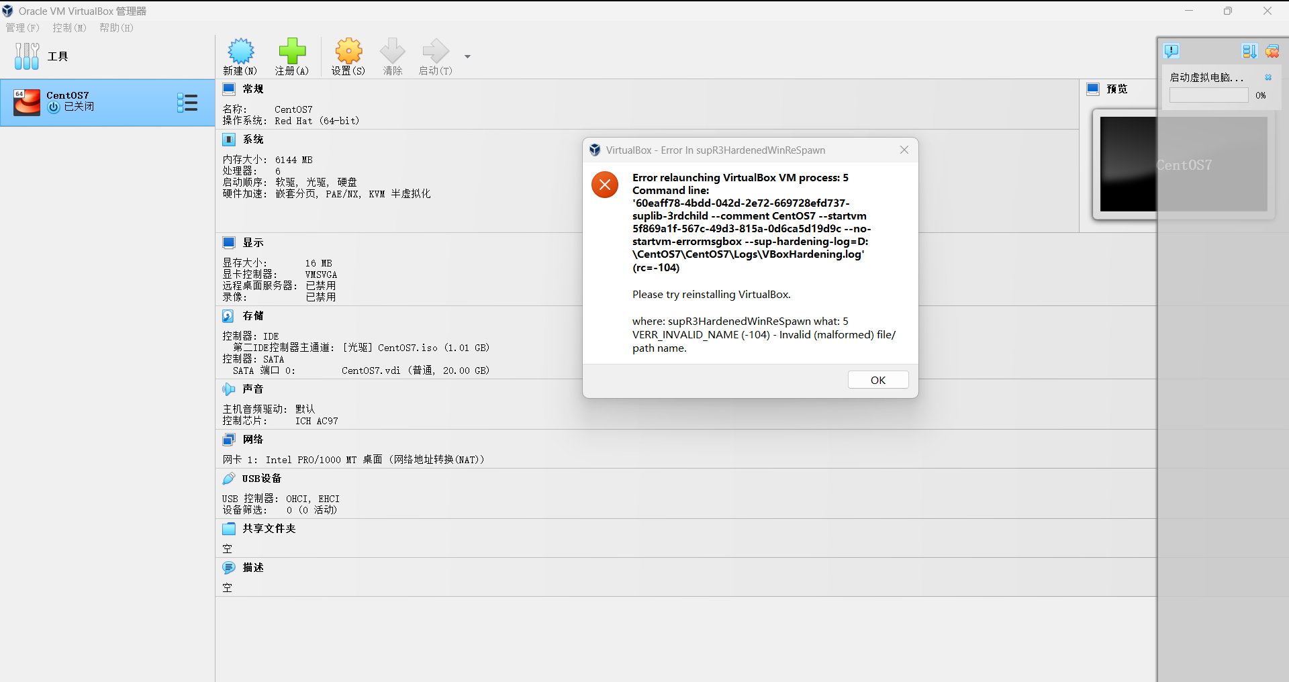Expand the 启动 start mode dropdown arrow
This screenshot has width=1289, height=682.
tap(467, 56)
